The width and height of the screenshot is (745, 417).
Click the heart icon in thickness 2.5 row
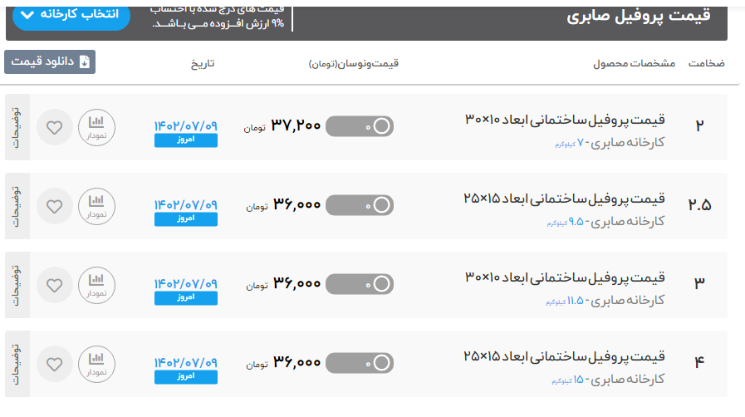pyautogui.click(x=54, y=206)
